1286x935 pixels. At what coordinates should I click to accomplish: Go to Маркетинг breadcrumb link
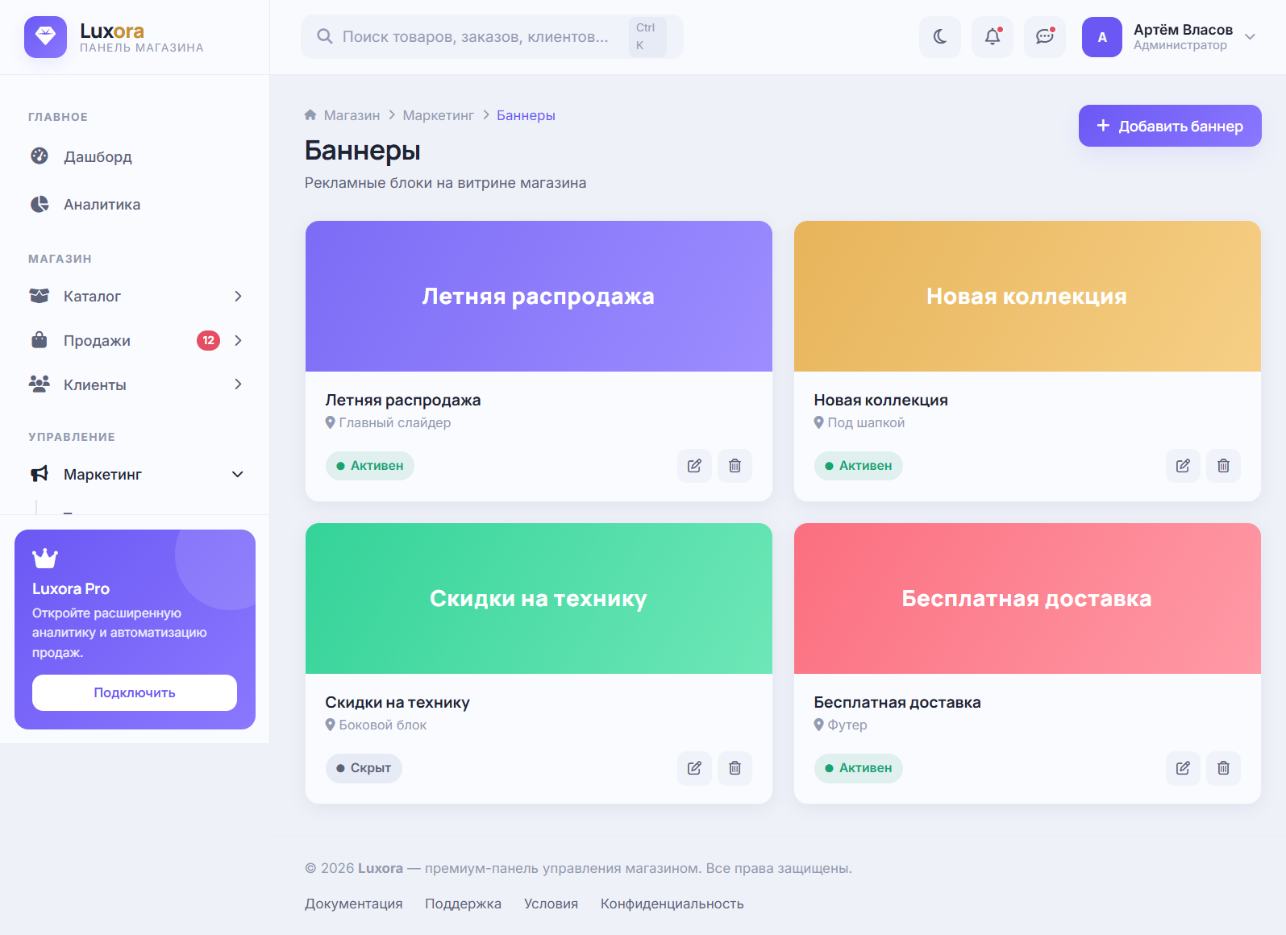[x=439, y=115]
